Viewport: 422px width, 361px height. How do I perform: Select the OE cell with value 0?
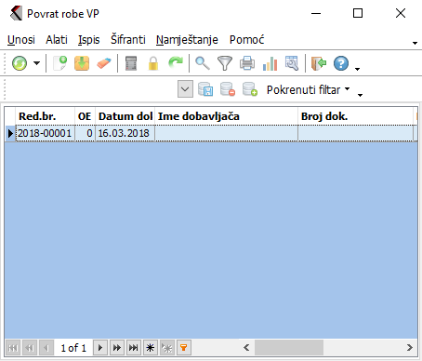[85, 133]
